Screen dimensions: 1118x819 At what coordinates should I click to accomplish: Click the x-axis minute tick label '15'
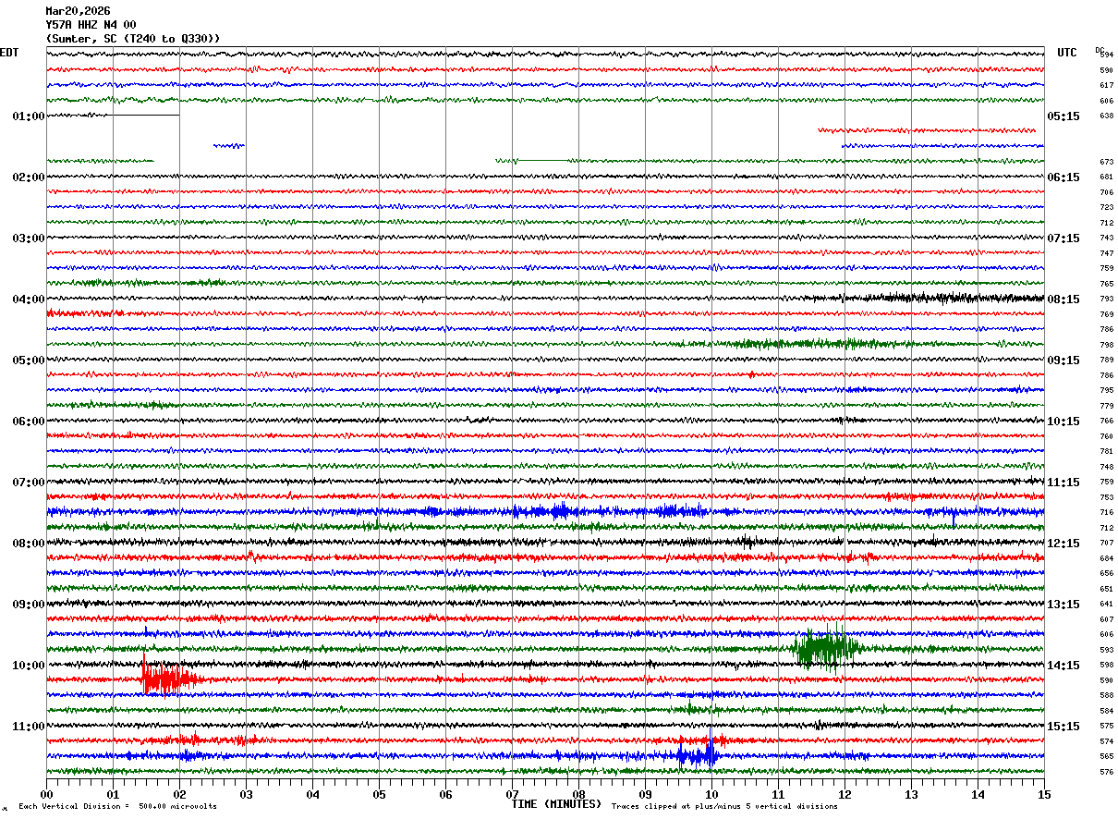(x=1044, y=794)
